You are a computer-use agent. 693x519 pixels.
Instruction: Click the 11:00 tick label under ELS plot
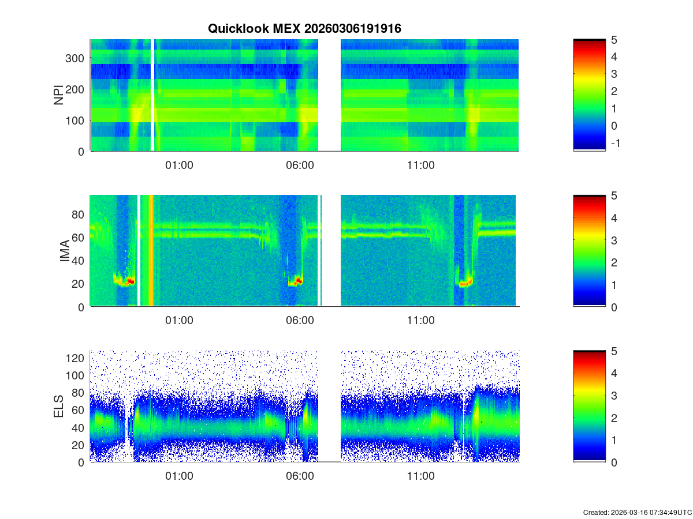(420, 477)
